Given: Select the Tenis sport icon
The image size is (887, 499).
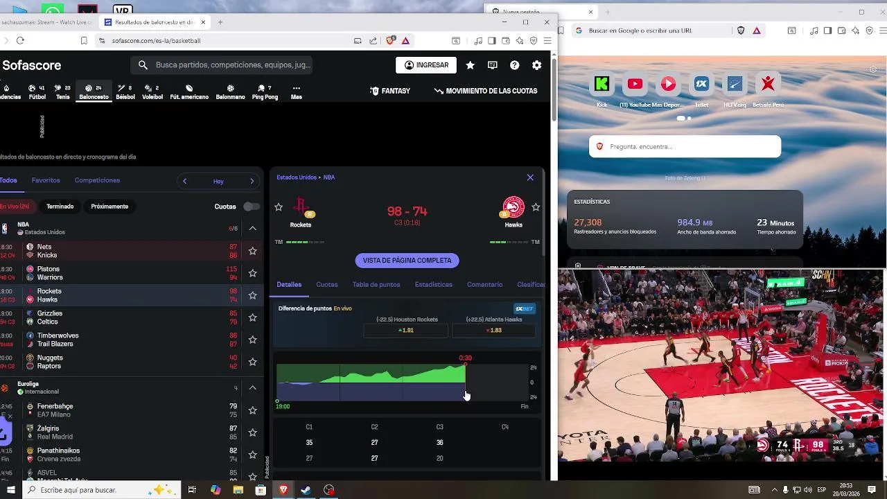Looking at the screenshot, I should tap(63, 92).
